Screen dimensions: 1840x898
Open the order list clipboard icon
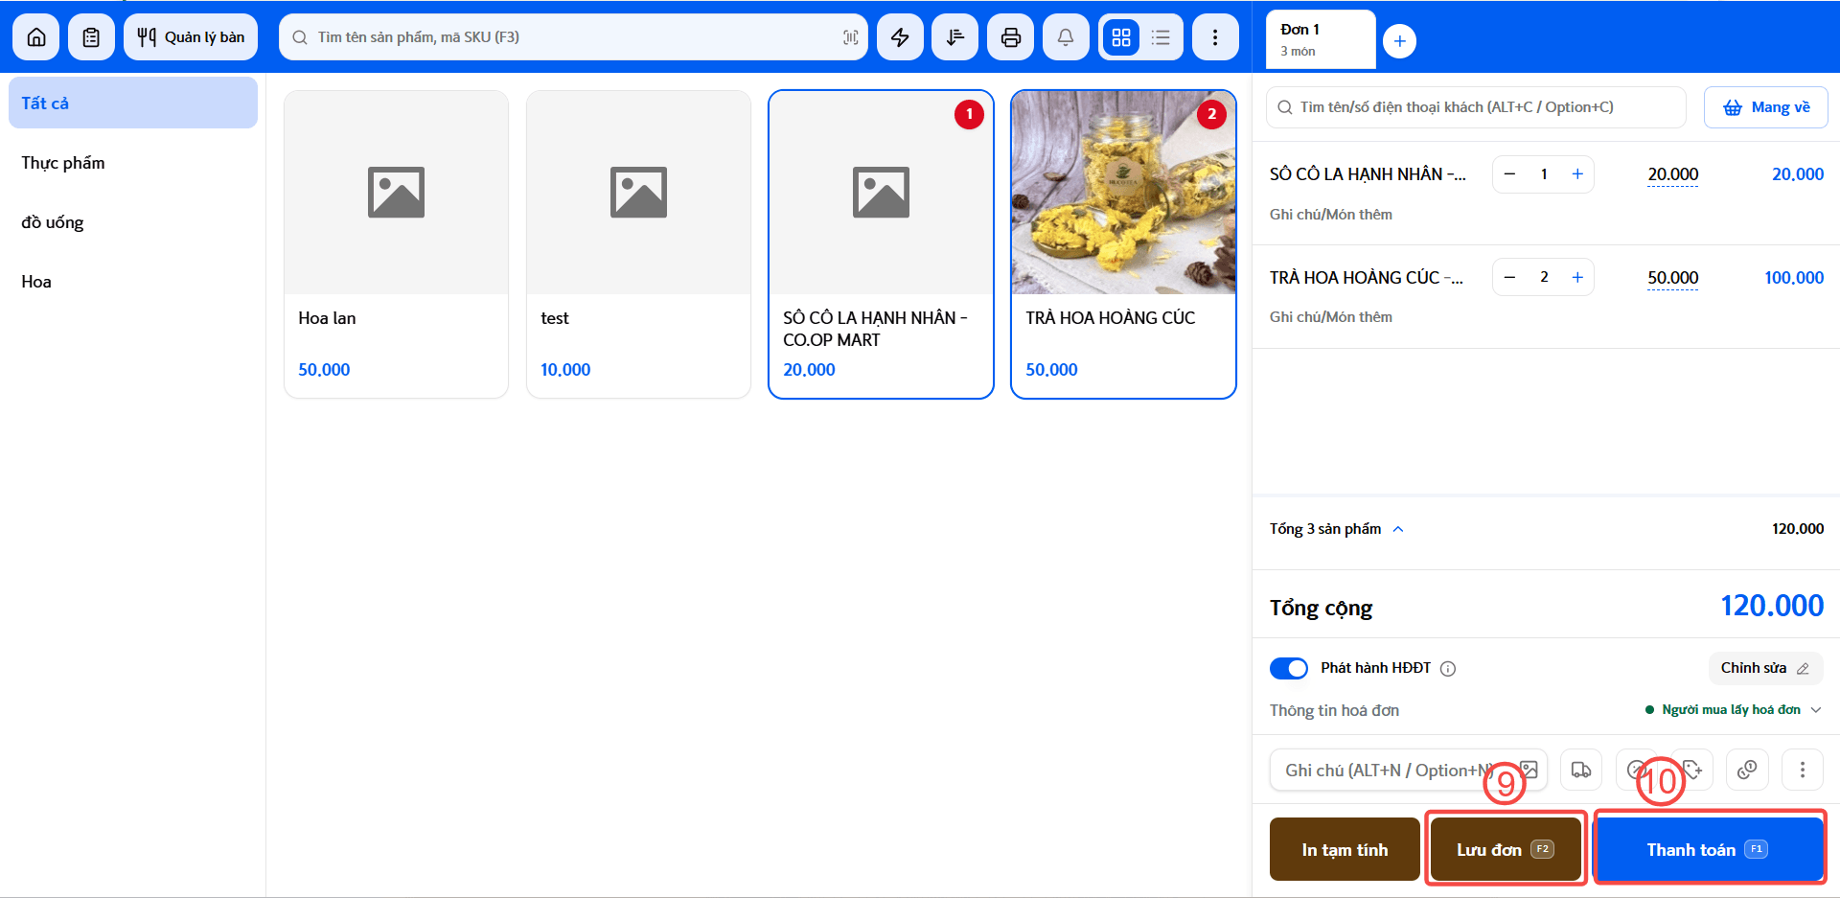(x=91, y=37)
